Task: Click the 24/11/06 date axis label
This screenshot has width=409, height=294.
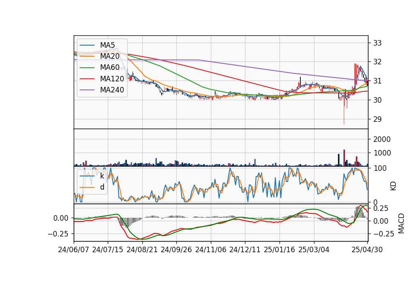Action: coord(211,250)
